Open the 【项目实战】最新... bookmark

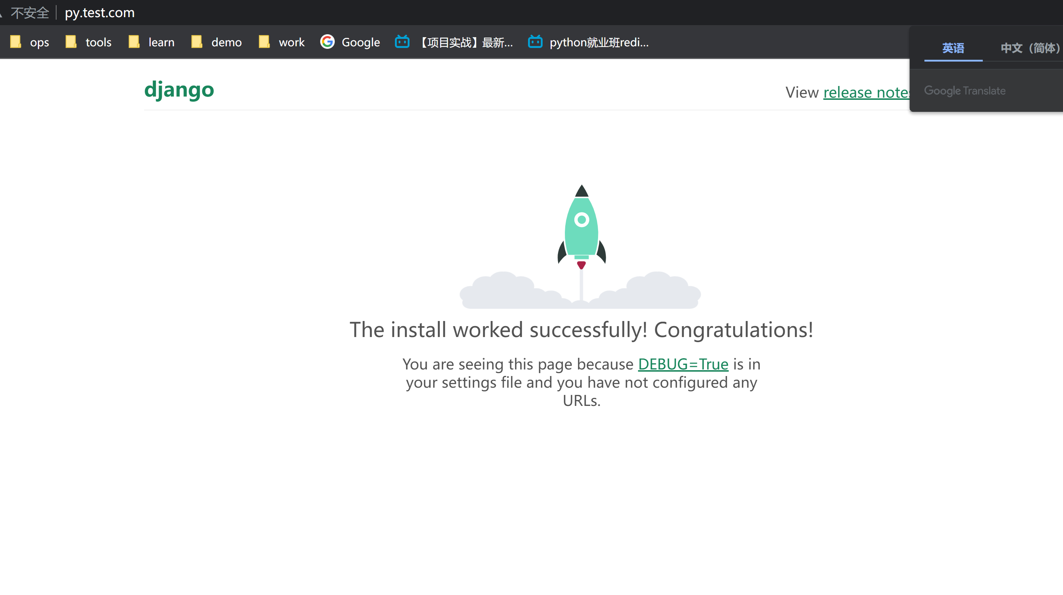466,42
